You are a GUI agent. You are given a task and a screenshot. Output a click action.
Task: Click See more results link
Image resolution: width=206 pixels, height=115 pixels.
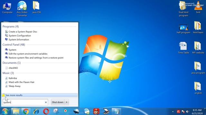coord(14,95)
